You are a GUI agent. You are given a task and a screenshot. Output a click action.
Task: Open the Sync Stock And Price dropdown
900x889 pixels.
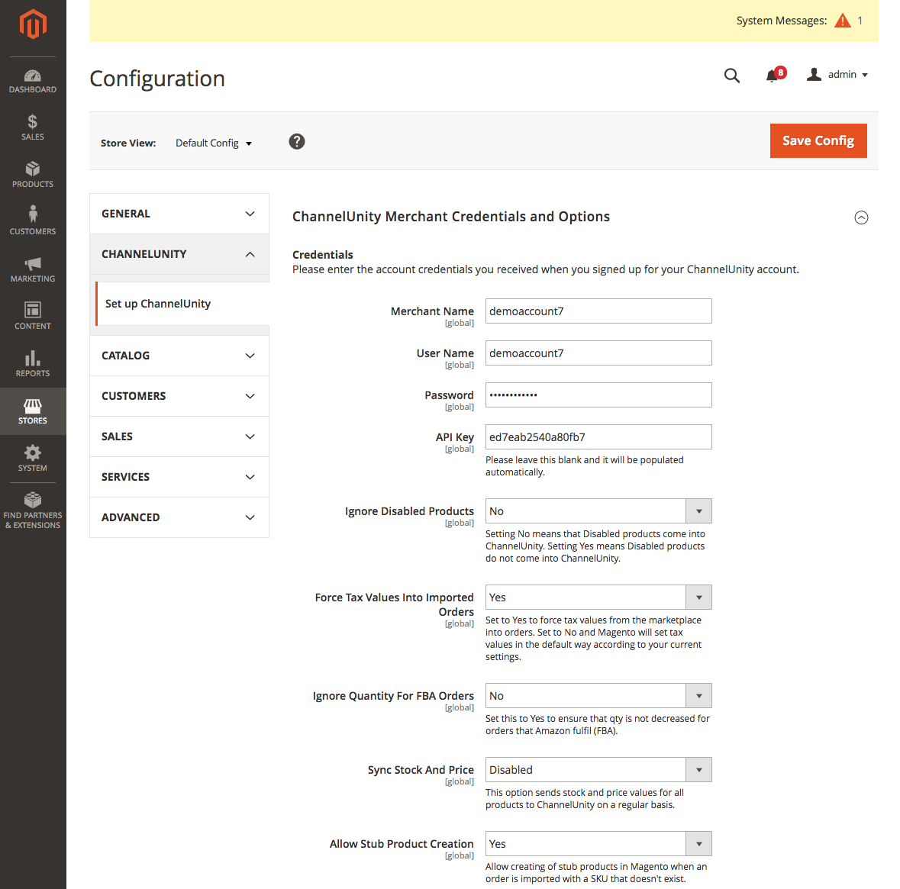[x=598, y=770]
